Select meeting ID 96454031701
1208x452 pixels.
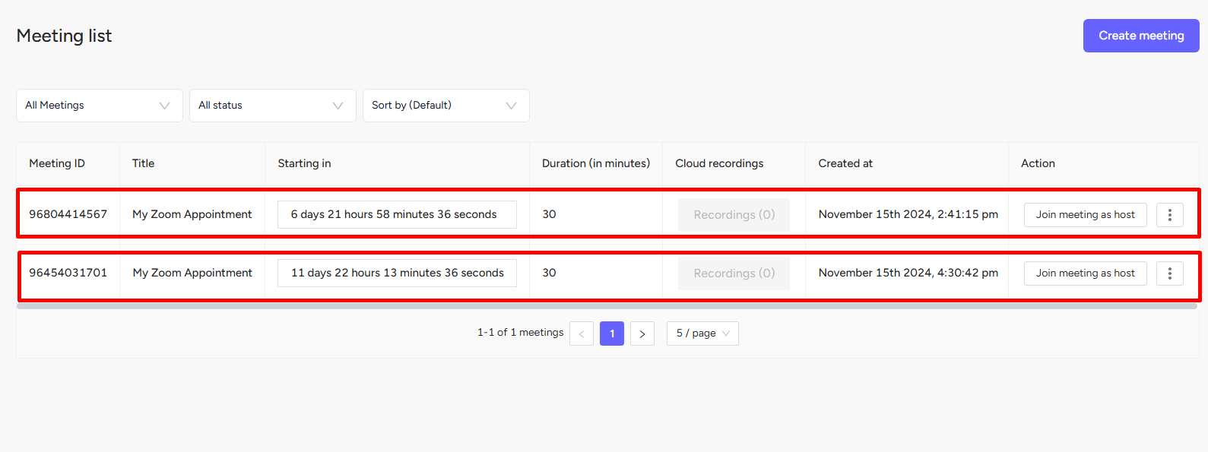pyautogui.click(x=68, y=273)
